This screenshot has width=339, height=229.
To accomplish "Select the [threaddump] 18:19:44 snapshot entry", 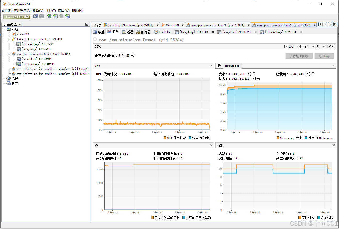I will tap(38, 64).
